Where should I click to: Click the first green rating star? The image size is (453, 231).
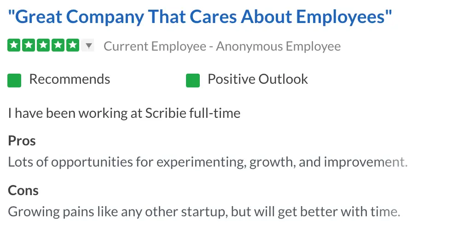point(14,45)
